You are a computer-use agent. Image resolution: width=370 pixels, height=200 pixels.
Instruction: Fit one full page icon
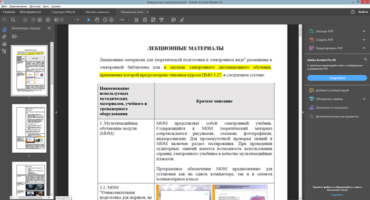(x=145, y=20)
